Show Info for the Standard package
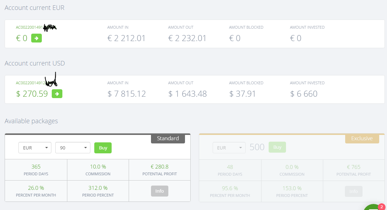 tap(159, 191)
